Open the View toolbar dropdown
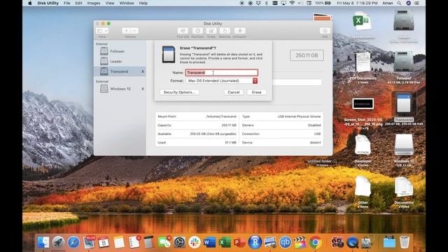The image size is (448, 252). [102, 31]
